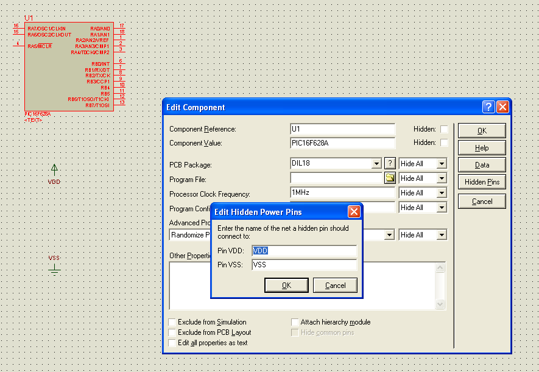Click pin label RB7/T1OSI on the chip
This screenshot has height=372, width=539.
coord(97,105)
